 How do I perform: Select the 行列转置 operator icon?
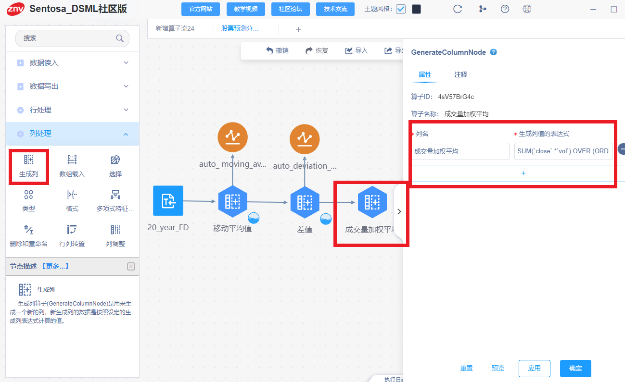72,229
